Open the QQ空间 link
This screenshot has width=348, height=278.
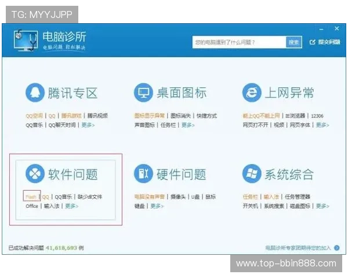pos(34,116)
